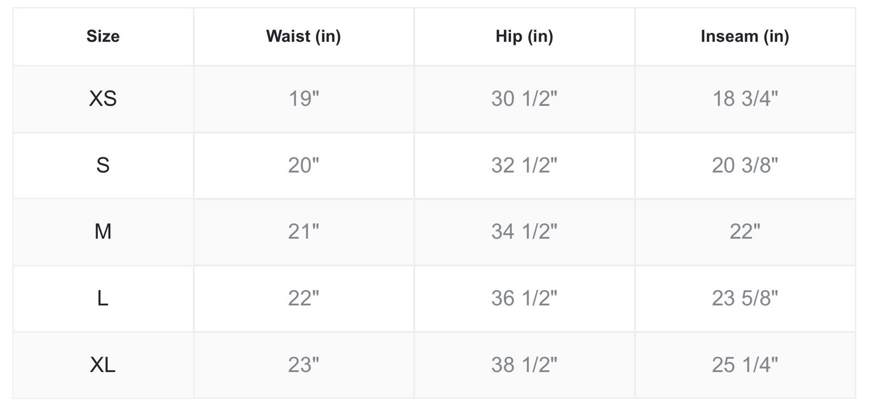Screen dimensions: 879x405
Task: Select the 20" waist measurement cell
Action: click(303, 165)
